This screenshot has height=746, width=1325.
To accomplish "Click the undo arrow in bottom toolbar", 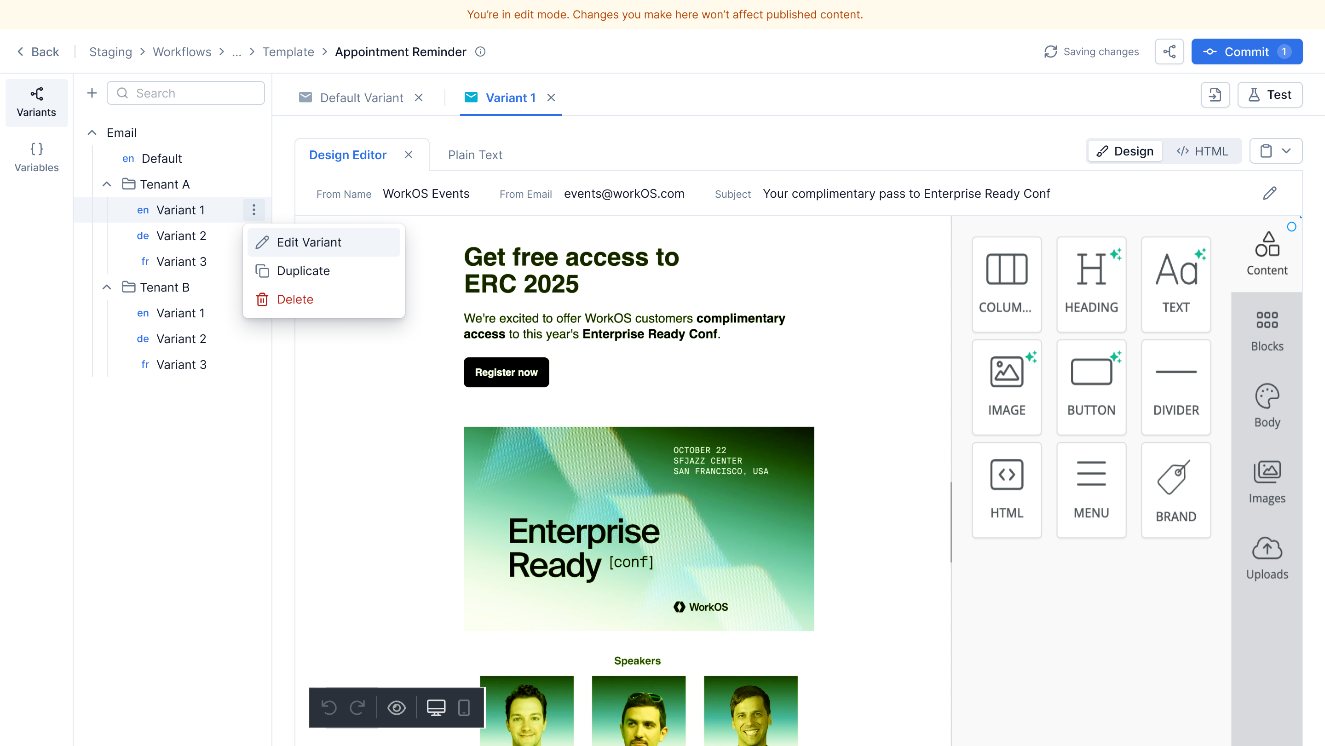I will [x=328, y=707].
